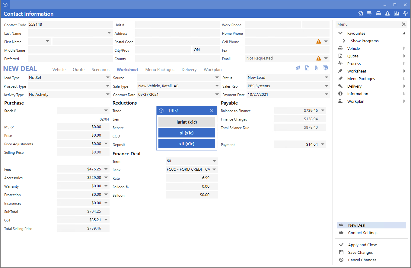Screen dimensions: 411x268
Task: Click the Menu search field
Action: point(368,24)
